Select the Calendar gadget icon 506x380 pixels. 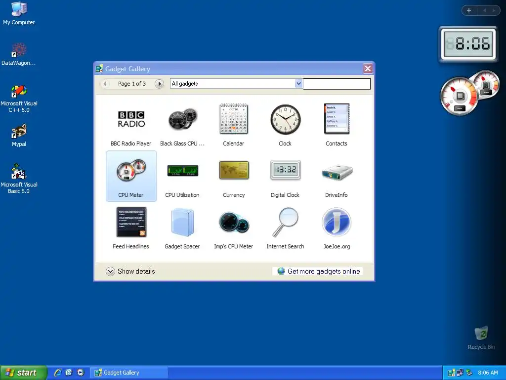tap(234, 119)
